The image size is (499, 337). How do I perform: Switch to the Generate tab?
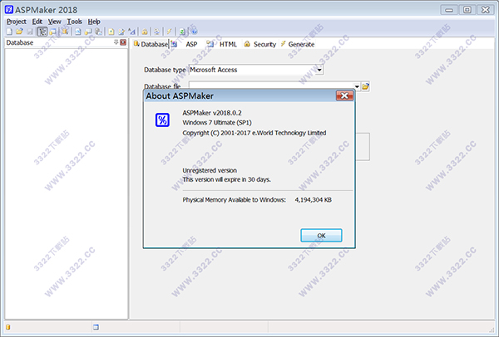297,44
